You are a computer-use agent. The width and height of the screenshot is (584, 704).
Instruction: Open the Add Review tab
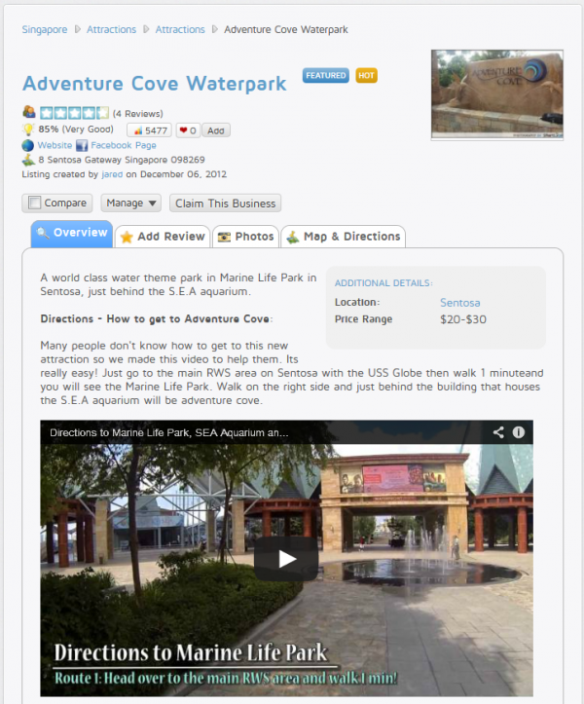(x=163, y=237)
